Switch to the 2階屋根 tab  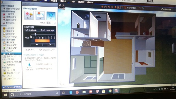tap(81, 2)
